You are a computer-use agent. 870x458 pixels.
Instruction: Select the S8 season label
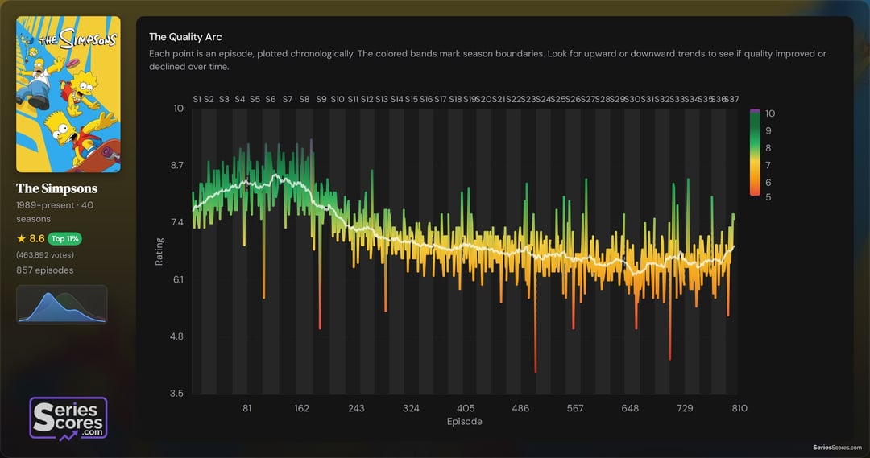(304, 99)
